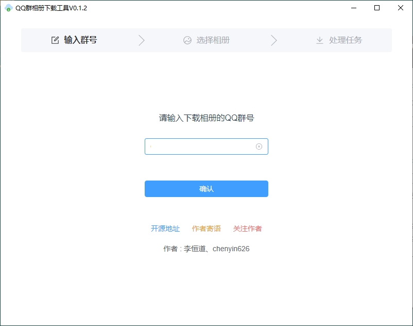Click the author text 李恒道、chenyin626

tap(216, 249)
